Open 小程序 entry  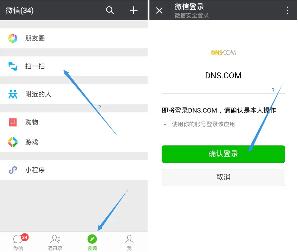[x=74, y=170]
